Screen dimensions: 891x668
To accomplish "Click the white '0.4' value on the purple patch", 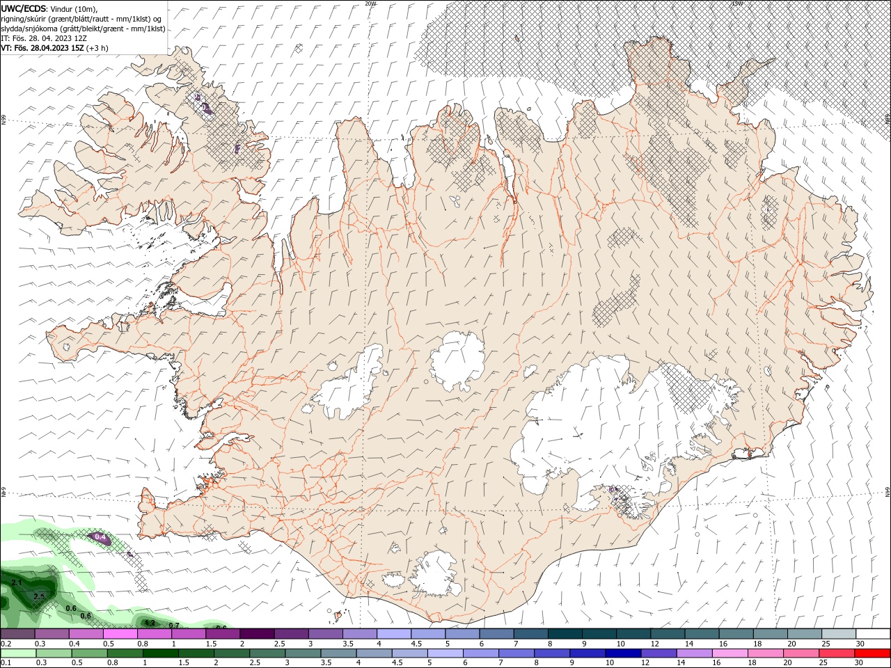I will 100,537.
